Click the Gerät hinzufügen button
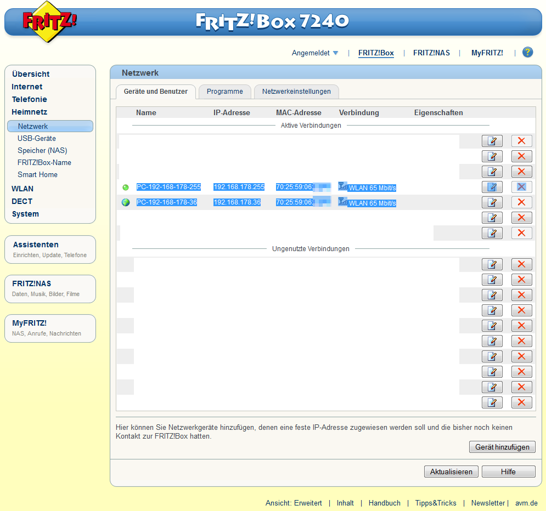 pyautogui.click(x=502, y=447)
